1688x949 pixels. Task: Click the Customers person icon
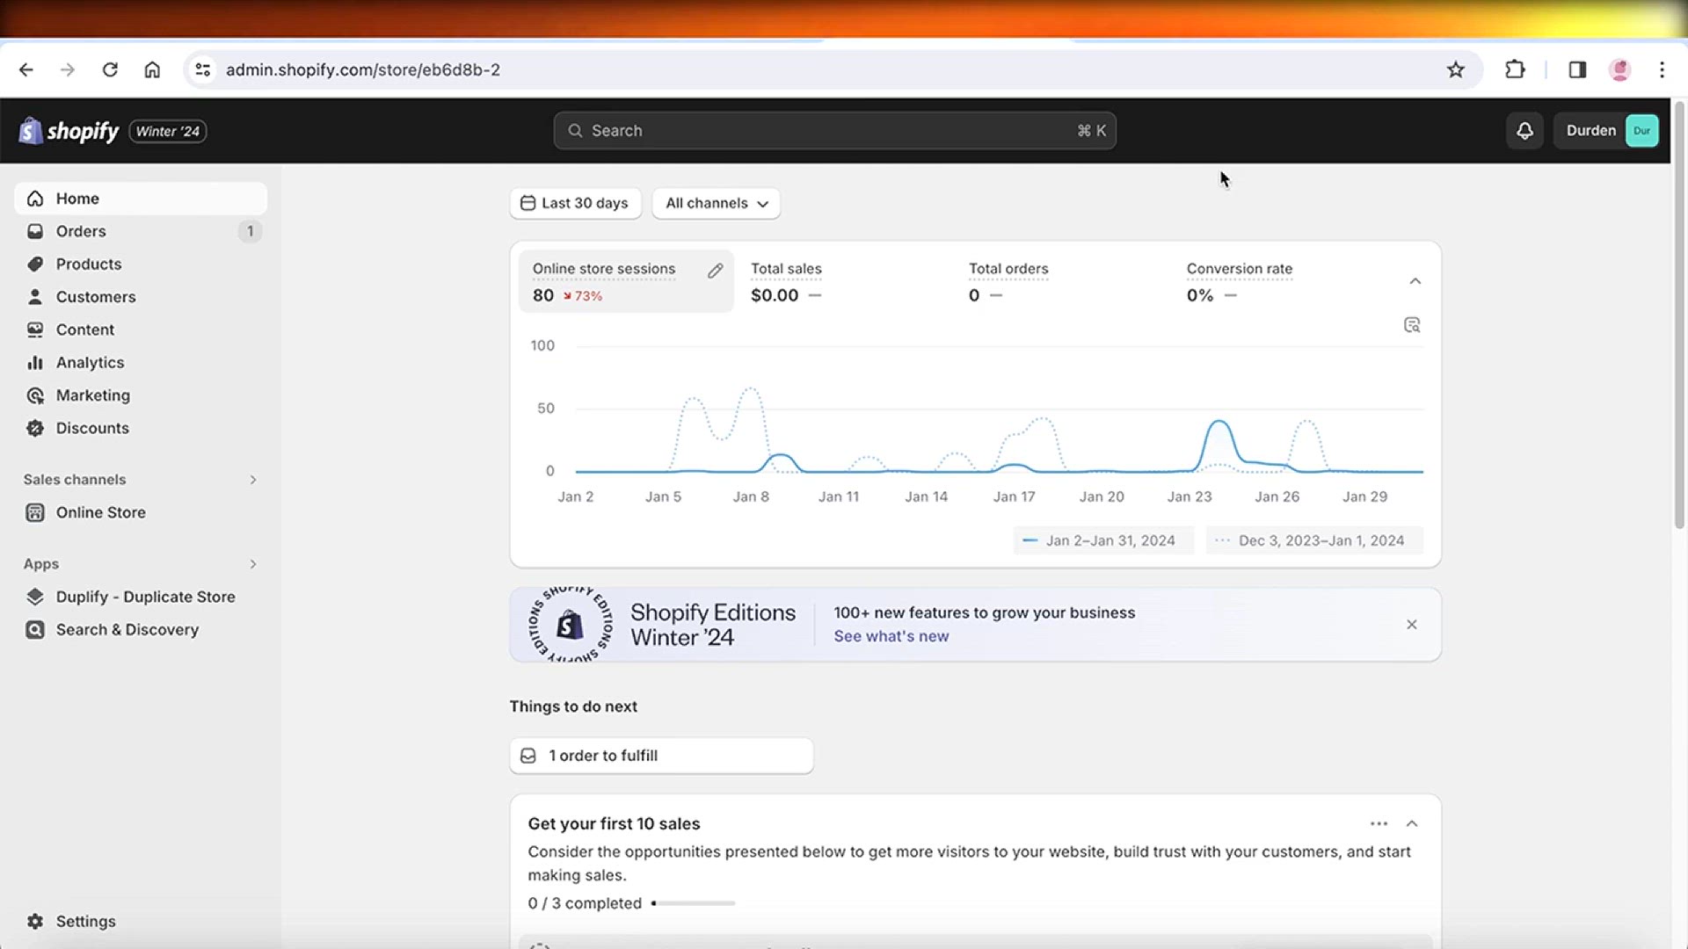coord(35,297)
